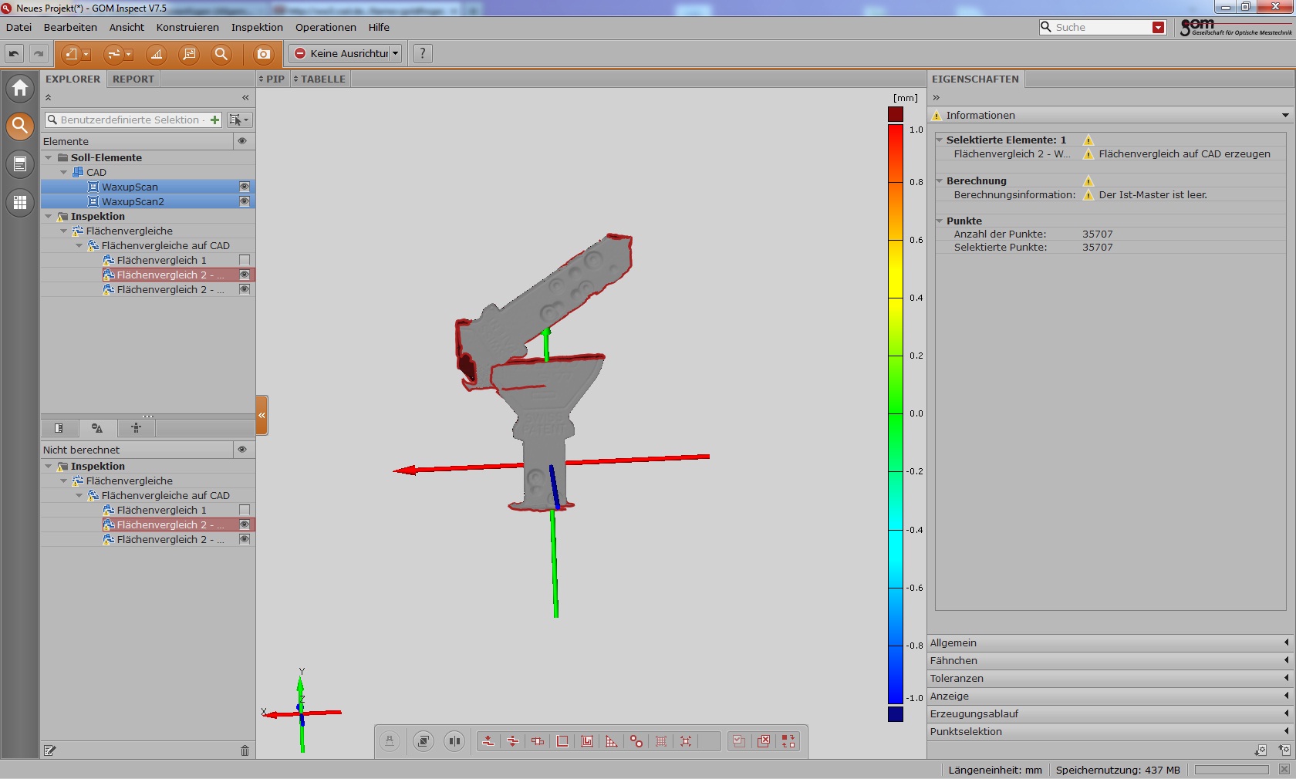Click the triangle mesh selection icon in bottom toolbar
The image size is (1296, 779).
pos(612,741)
